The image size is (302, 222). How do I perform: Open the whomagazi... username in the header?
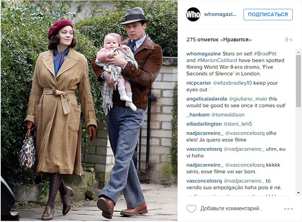(x=220, y=14)
